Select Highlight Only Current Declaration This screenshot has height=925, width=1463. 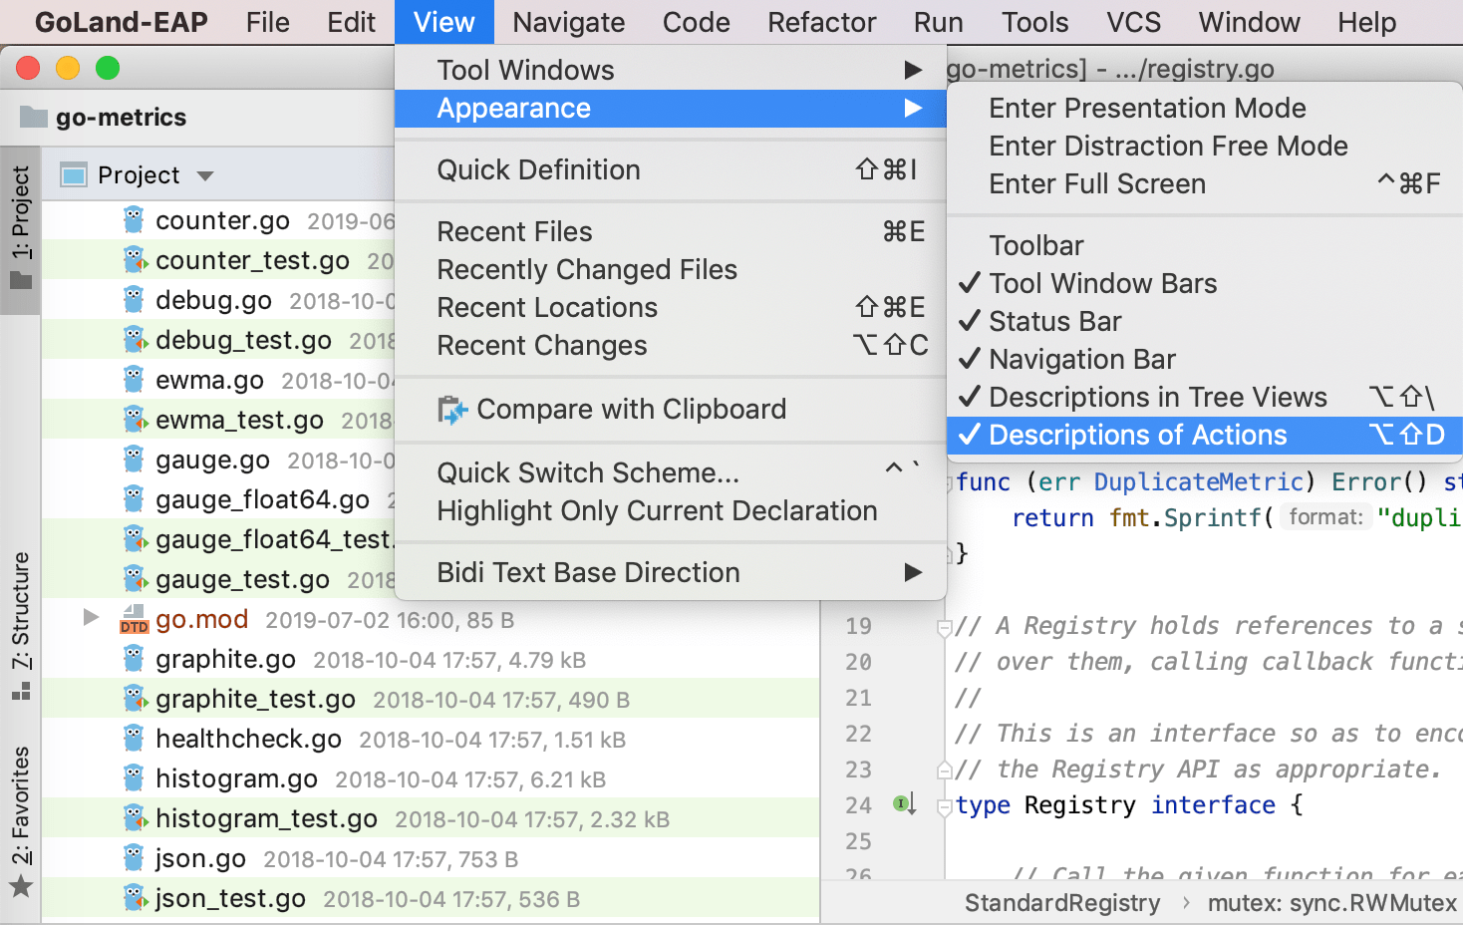pos(671,510)
